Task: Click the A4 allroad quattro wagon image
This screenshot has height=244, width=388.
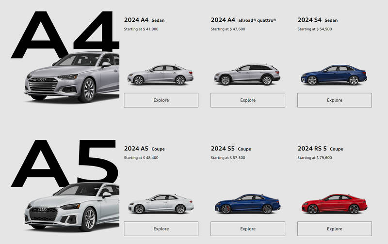Action: point(247,75)
